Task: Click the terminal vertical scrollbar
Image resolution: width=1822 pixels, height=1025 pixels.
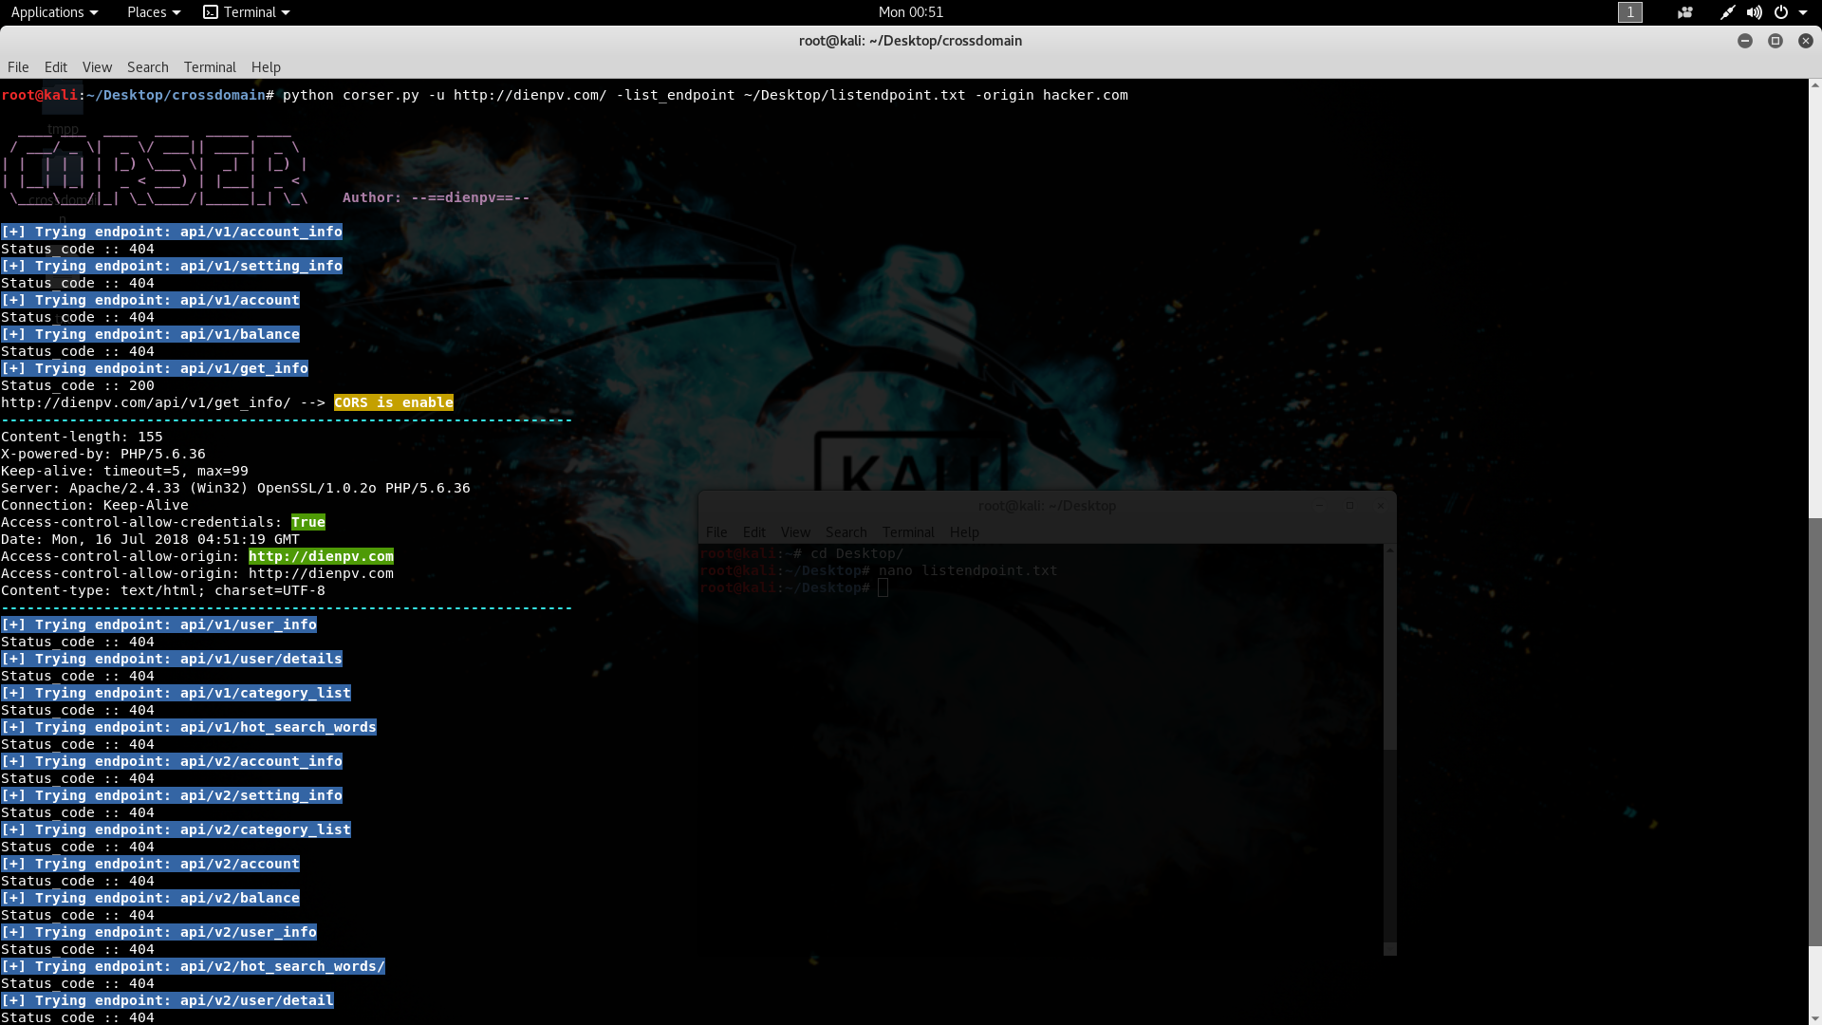Action: coord(1814,731)
